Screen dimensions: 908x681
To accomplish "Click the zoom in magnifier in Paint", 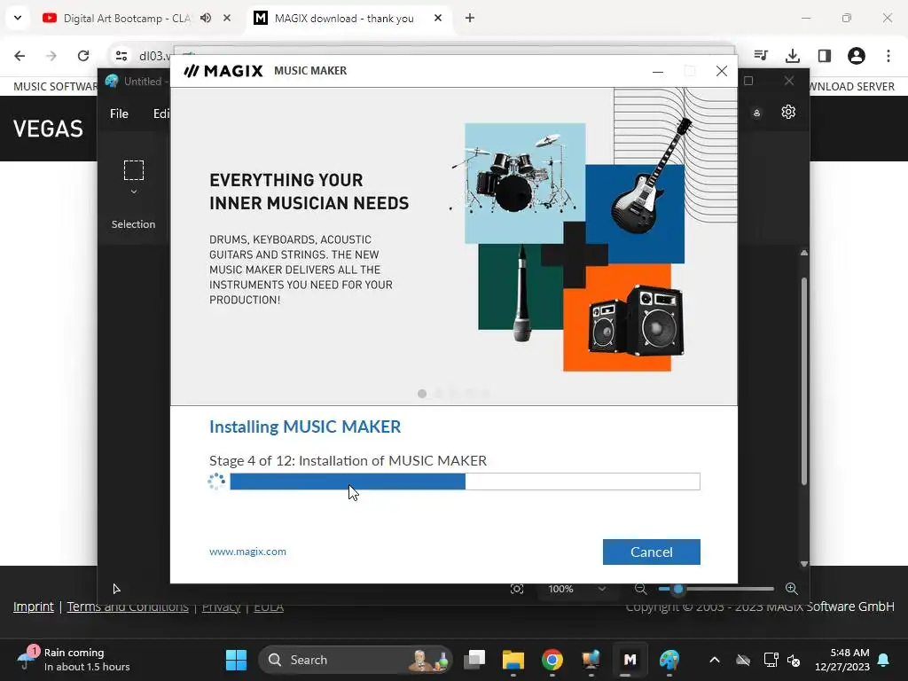I will tap(792, 589).
